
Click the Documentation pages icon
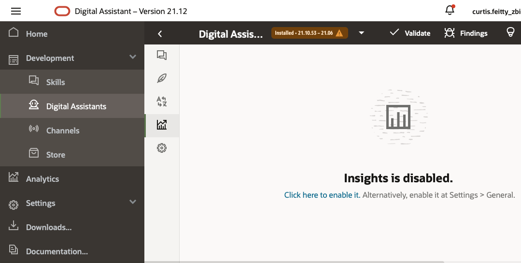tap(14, 249)
